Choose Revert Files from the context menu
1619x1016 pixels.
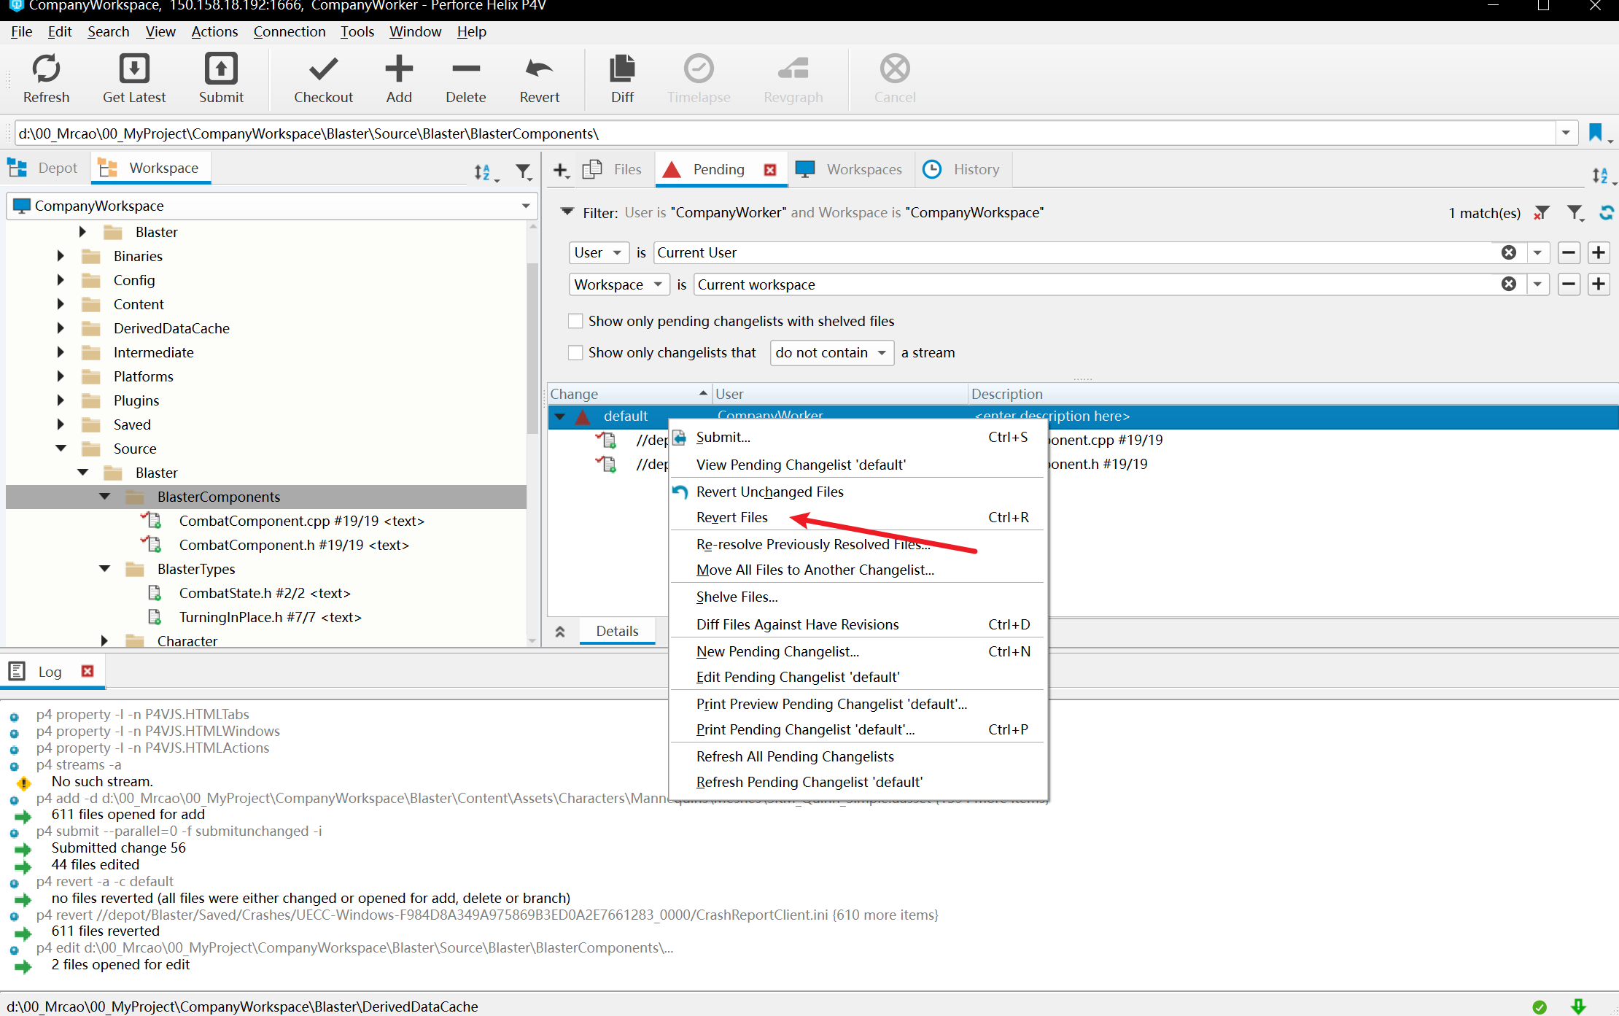858,518
